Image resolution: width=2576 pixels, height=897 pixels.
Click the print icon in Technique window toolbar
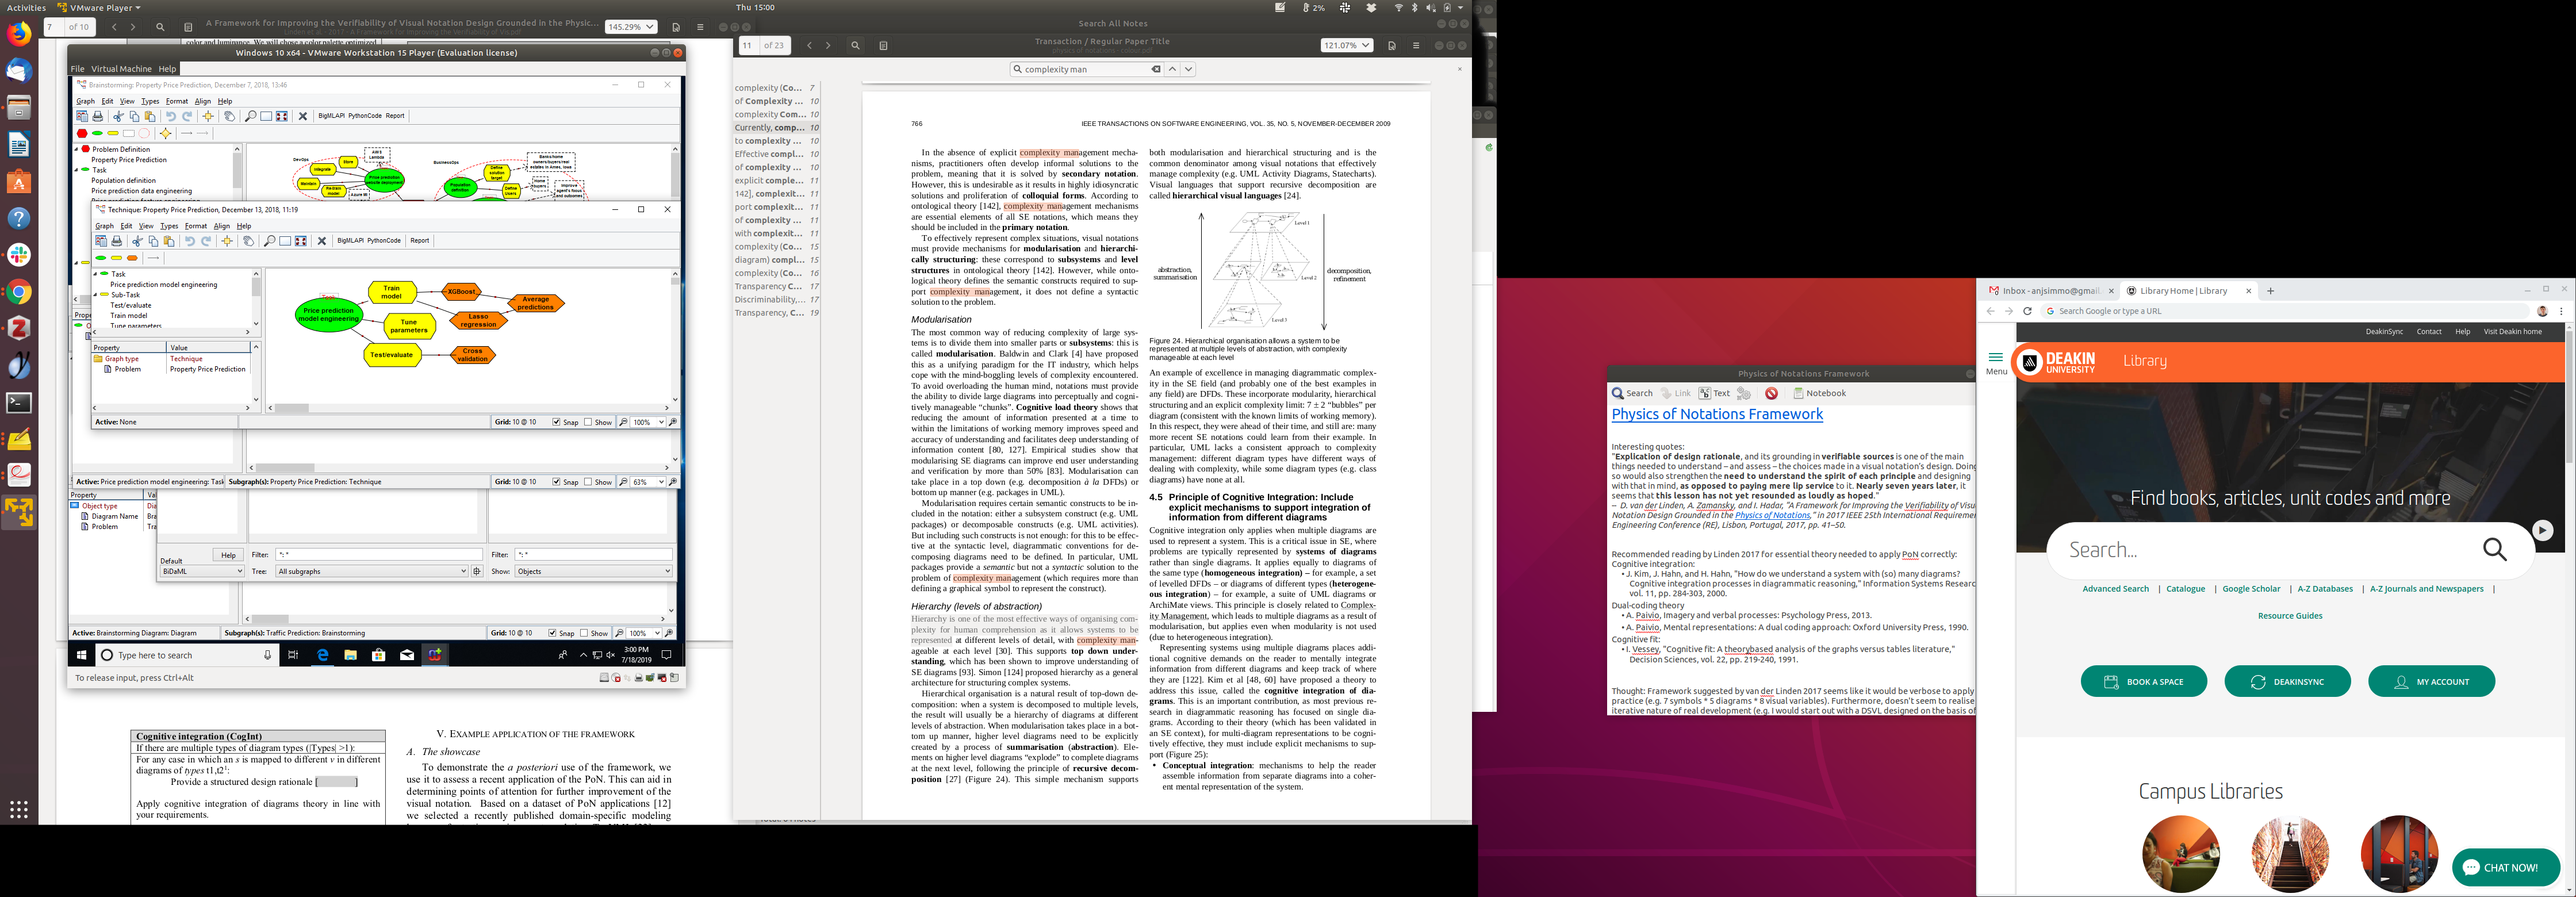116,241
